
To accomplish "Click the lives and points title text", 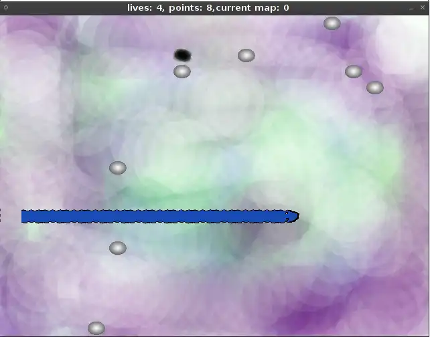I will (208, 7).
